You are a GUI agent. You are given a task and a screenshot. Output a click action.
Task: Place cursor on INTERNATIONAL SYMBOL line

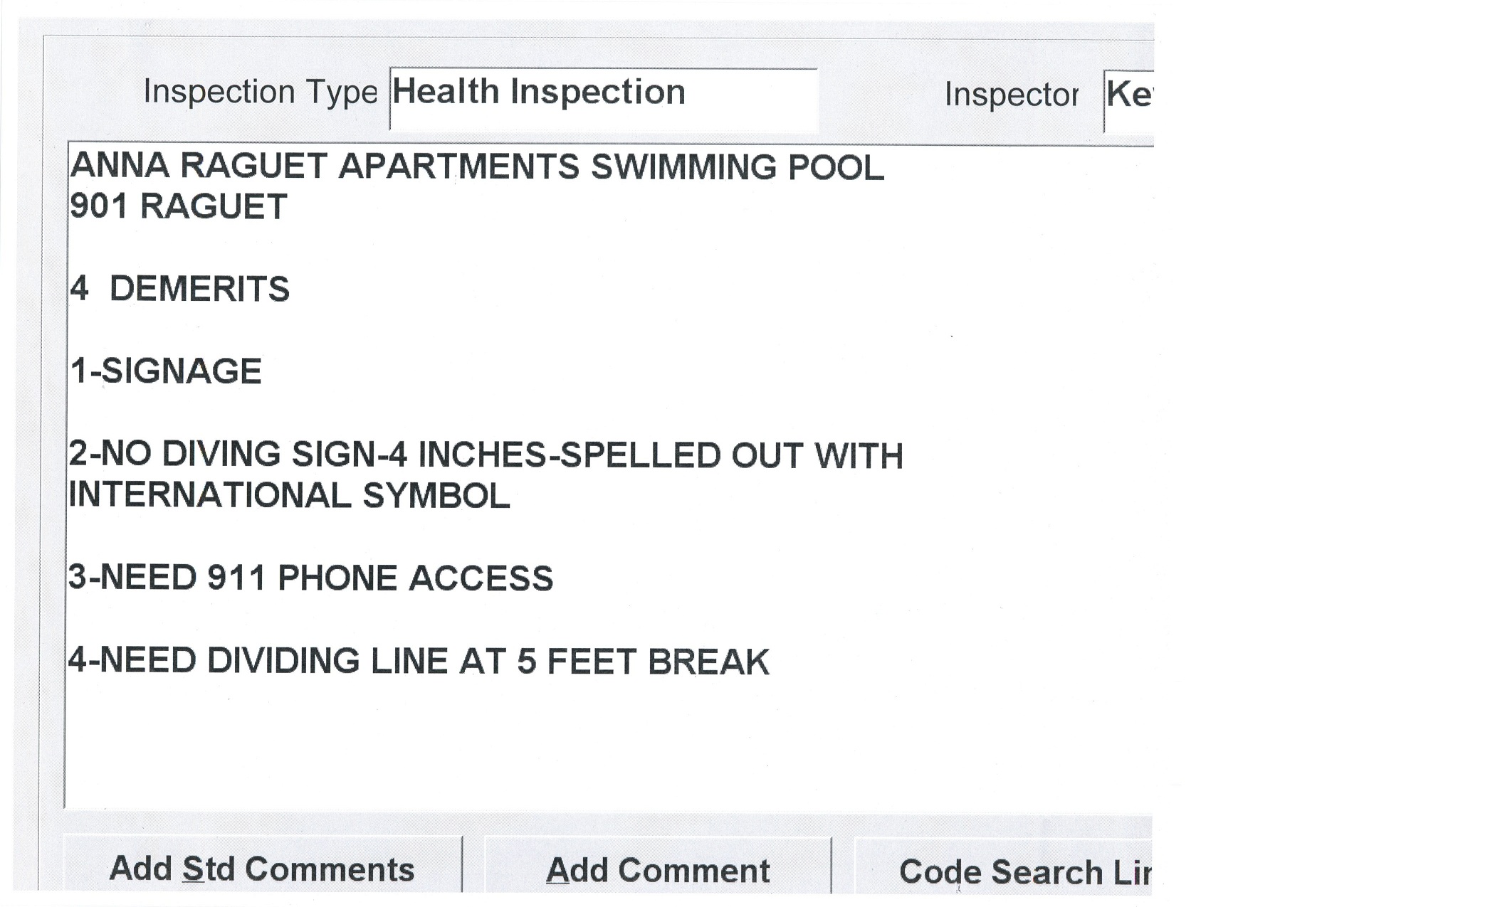[289, 496]
